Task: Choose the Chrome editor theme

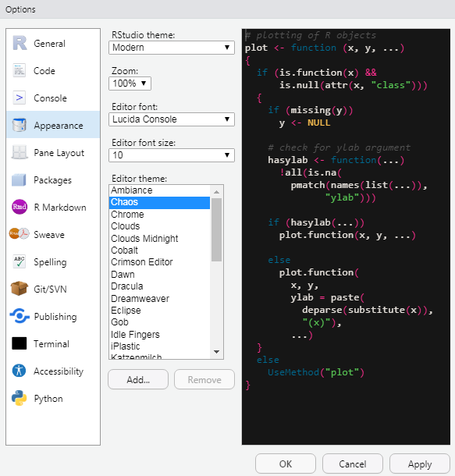Action: click(x=160, y=215)
